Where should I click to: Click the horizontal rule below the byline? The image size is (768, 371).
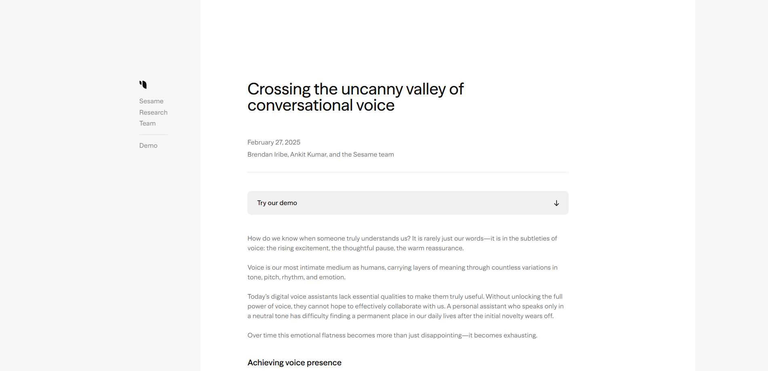[408, 172]
